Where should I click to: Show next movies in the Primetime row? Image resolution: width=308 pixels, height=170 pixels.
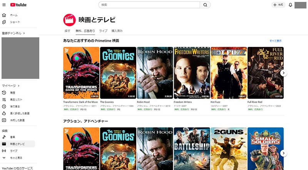[283, 73]
